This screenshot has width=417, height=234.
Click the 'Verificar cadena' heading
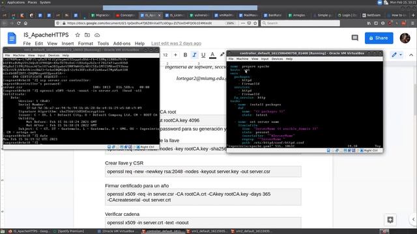coord(122,214)
